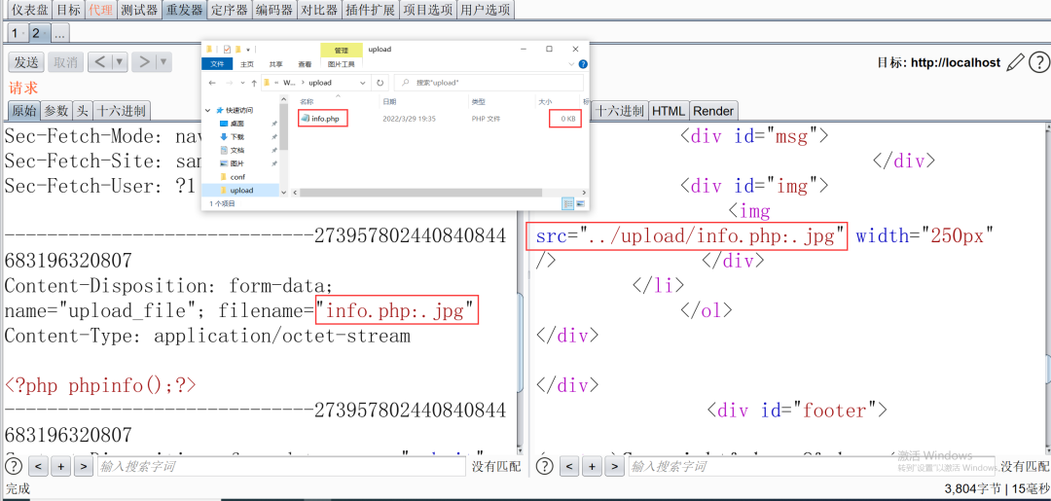The width and height of the screenshot is (1051, 501).
Task: Switch Explorer to large icons view
Action: 582,203
